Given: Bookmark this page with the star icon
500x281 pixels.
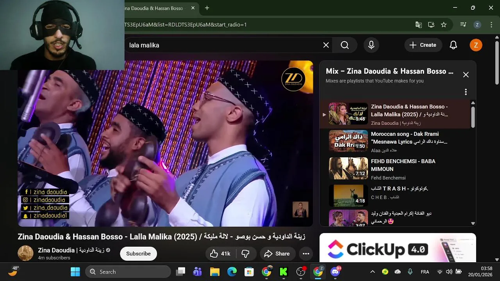Looking at the screenshot, I should tap(444, 25).
